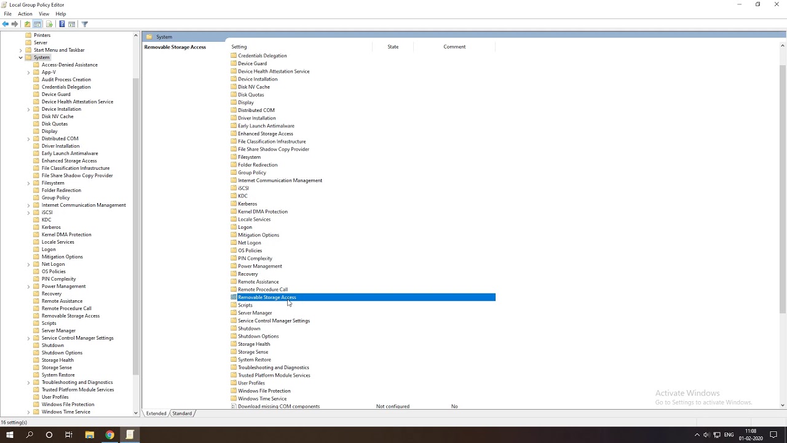787x443 pixels.
Task: Select Group Policy in the settings list
Action: point(252,172)
